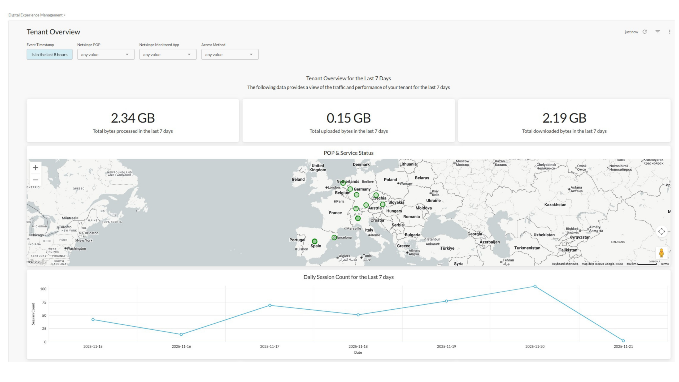The image size is (679, 382).
Task: Expand the Netskope POP dropdown
Action: click(x=106, y=54)
